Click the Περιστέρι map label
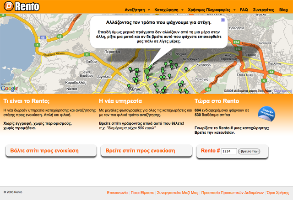This screenshot has height=200, width=293. tap(113, 52)
